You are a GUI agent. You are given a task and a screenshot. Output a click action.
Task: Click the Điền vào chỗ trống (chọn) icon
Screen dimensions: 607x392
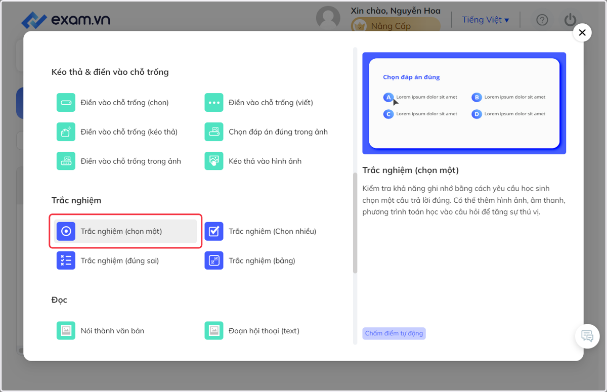click(x=66, y=103)
